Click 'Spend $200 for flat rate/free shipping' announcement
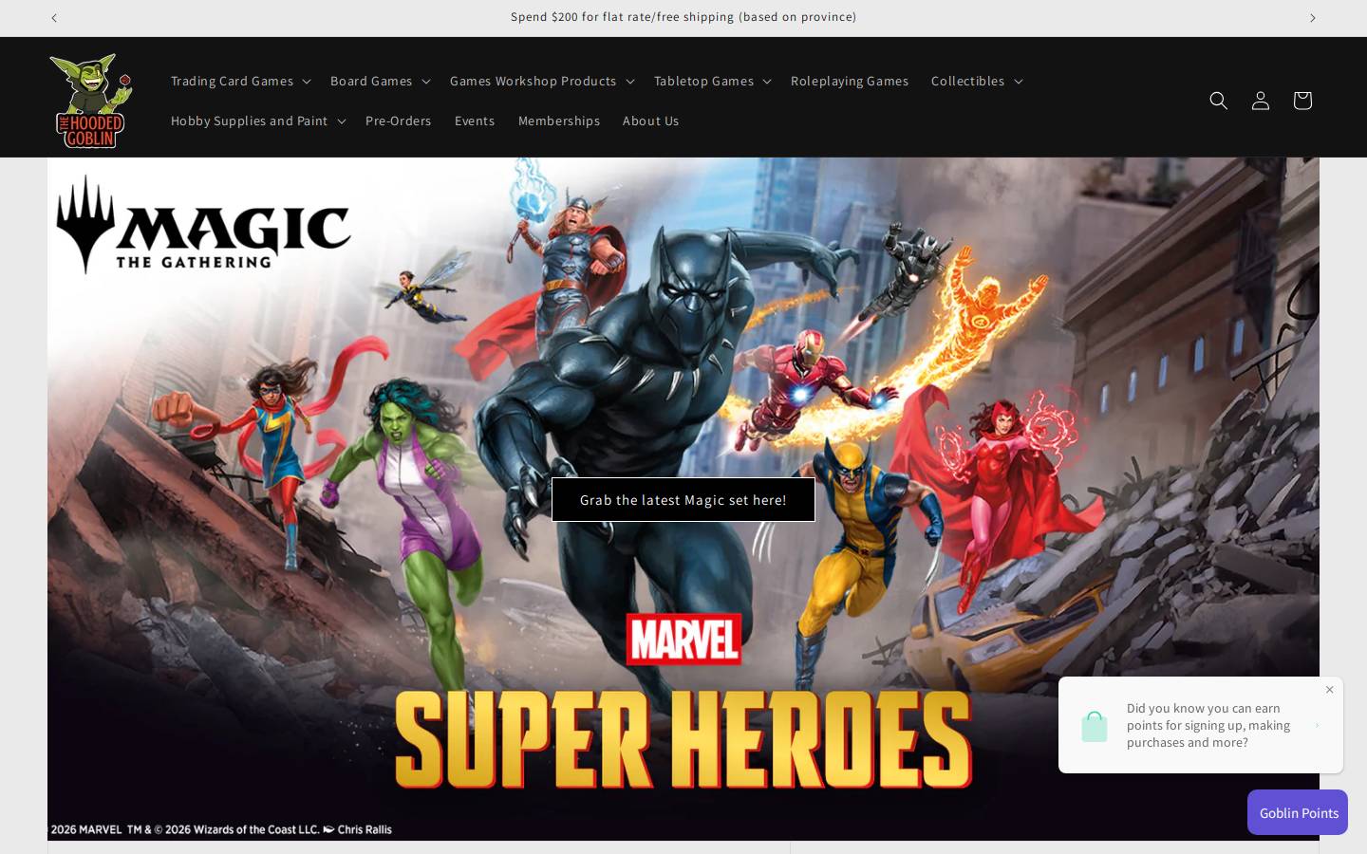Image resolution: width=1367 pixels, height=854 pixels. pos(683,17)
